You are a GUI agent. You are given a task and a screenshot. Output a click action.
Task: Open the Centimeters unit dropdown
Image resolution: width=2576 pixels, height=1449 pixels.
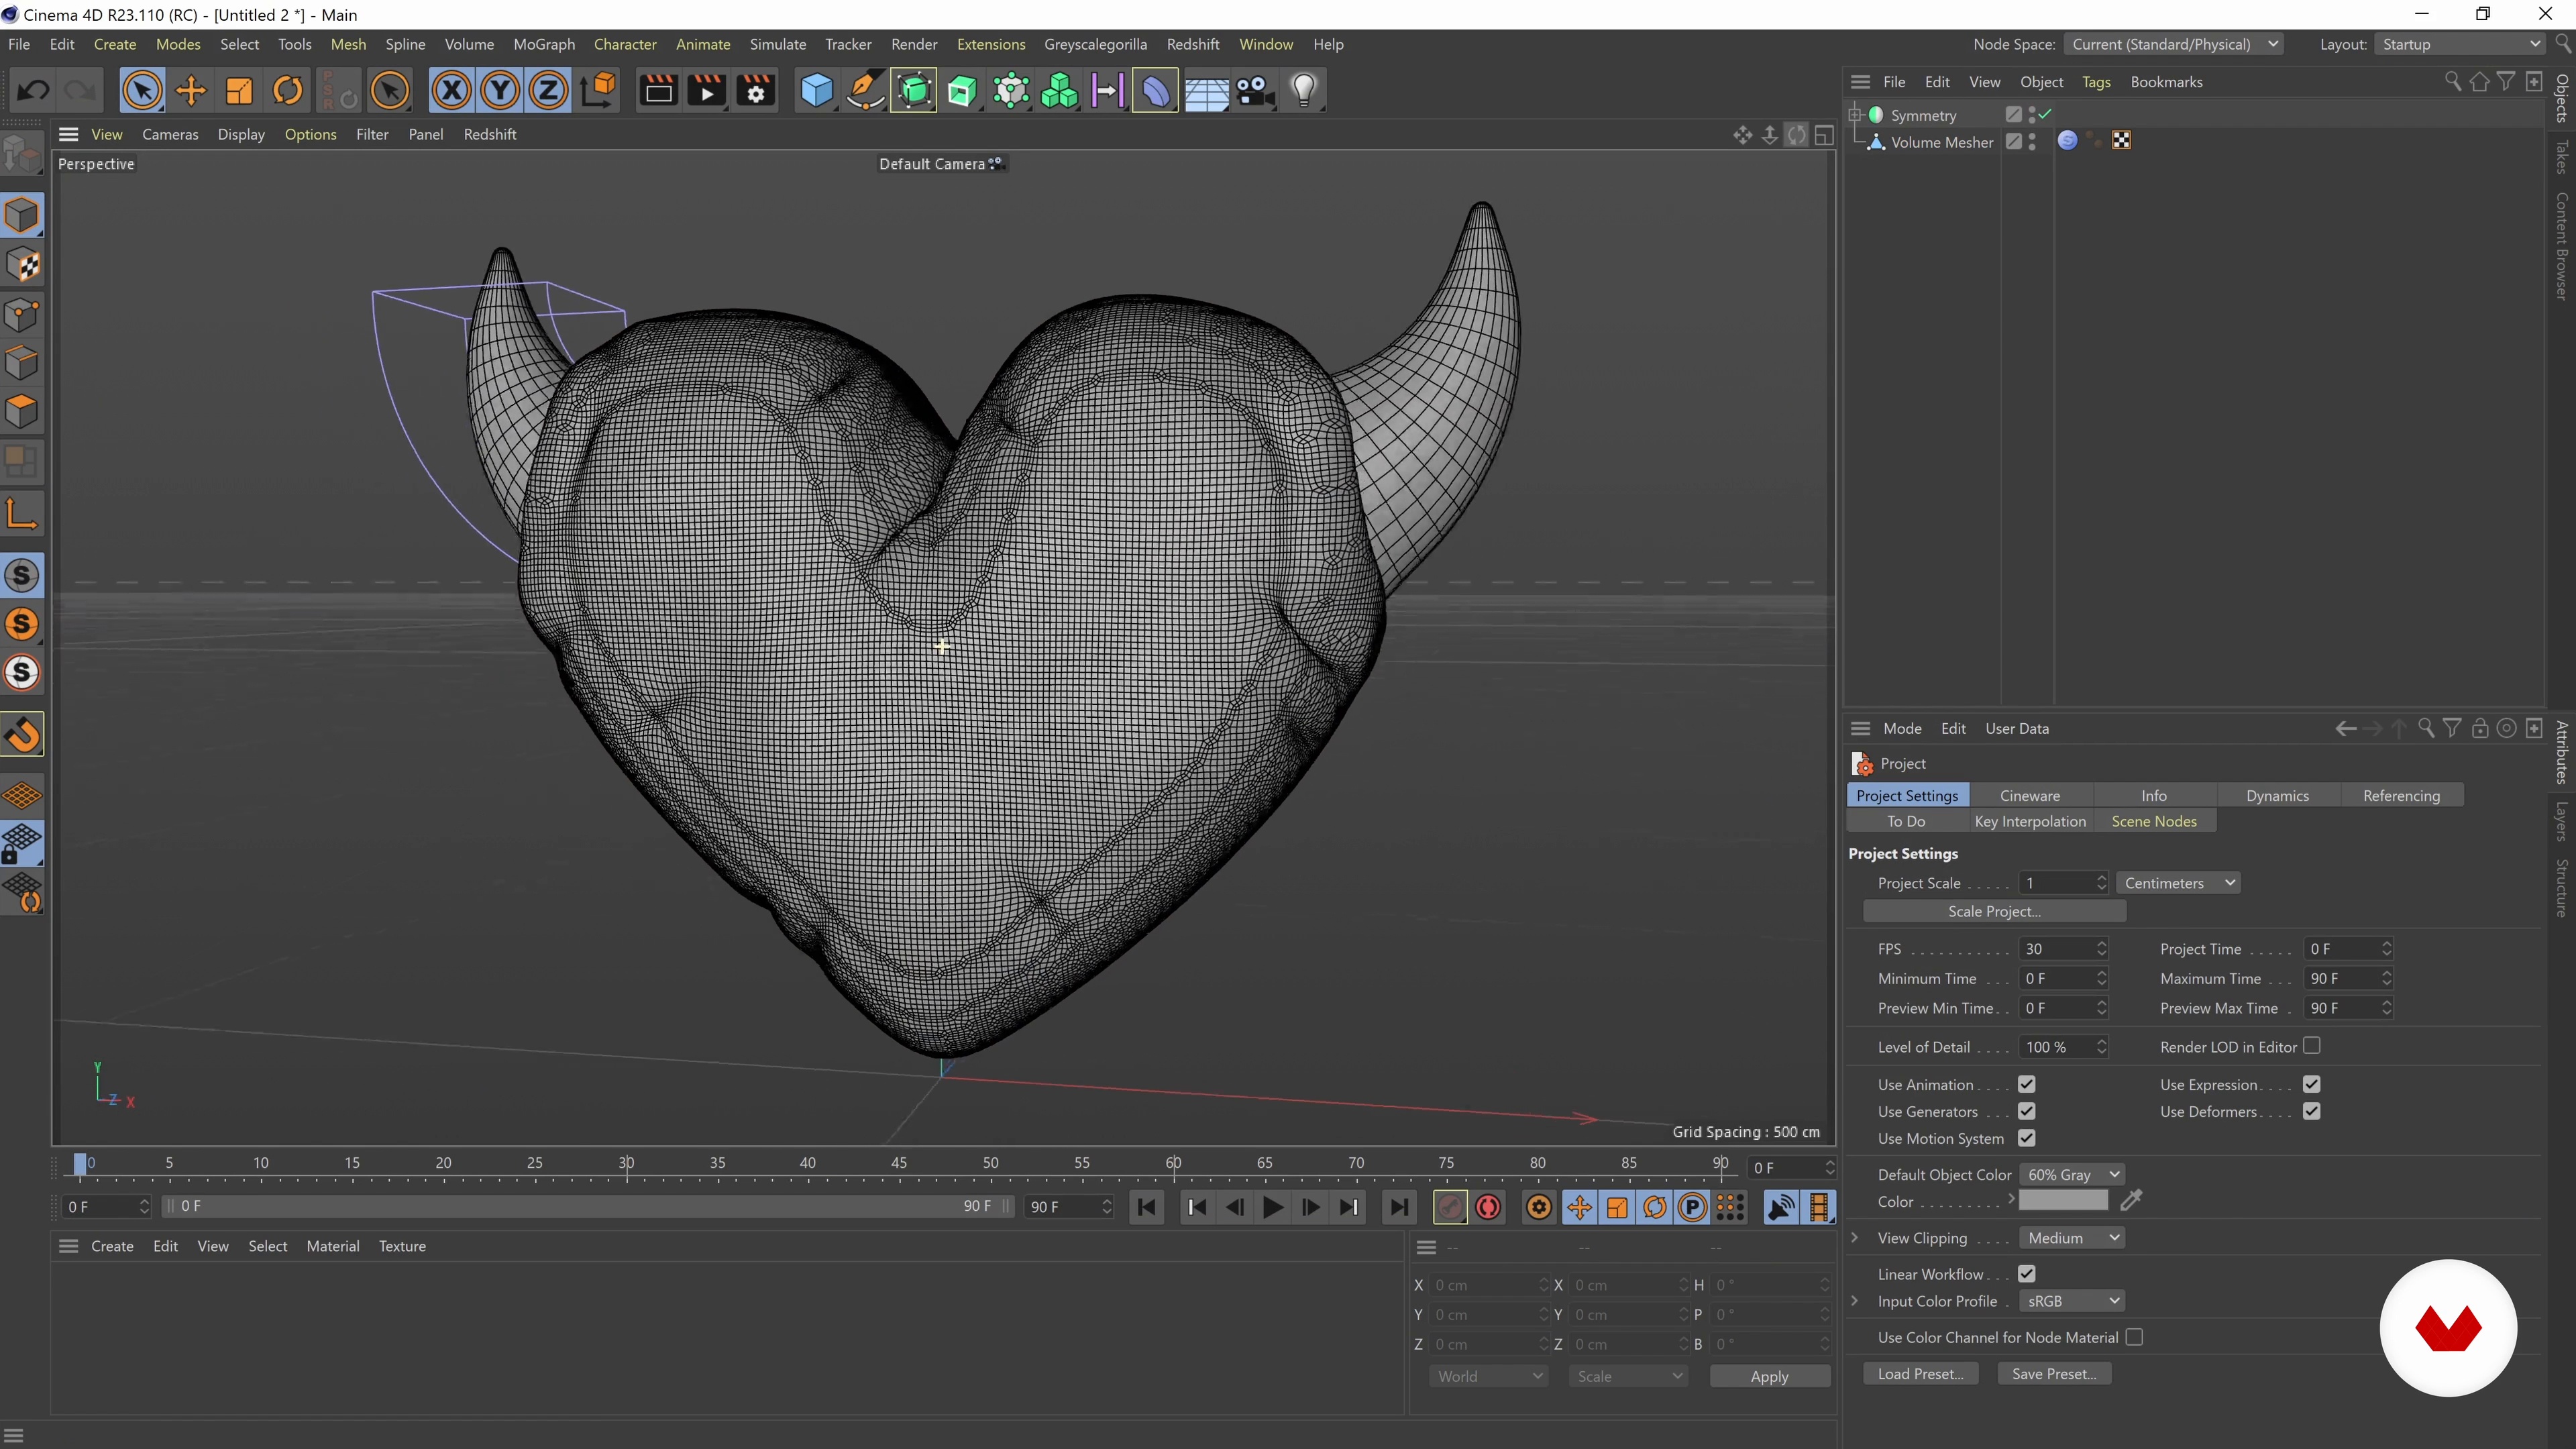coord(2178,883)
